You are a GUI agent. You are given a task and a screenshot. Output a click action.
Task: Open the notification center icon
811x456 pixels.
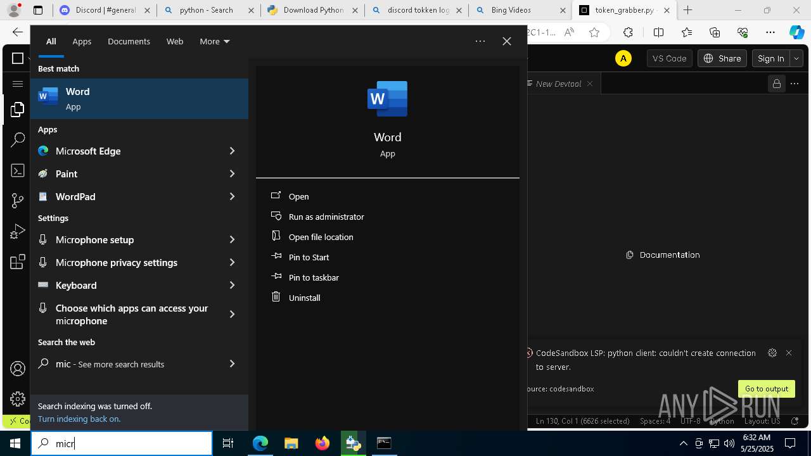tap(790, 443)
